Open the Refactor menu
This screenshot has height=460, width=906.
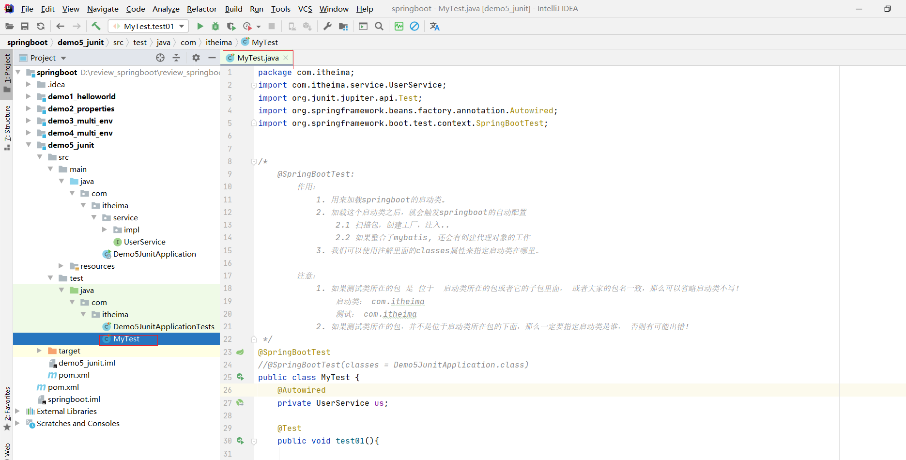(x=201, y=9)
